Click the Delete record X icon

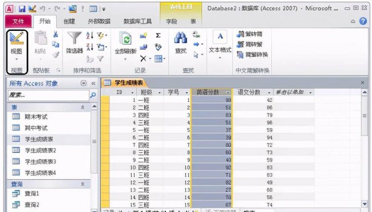point(143,58)
